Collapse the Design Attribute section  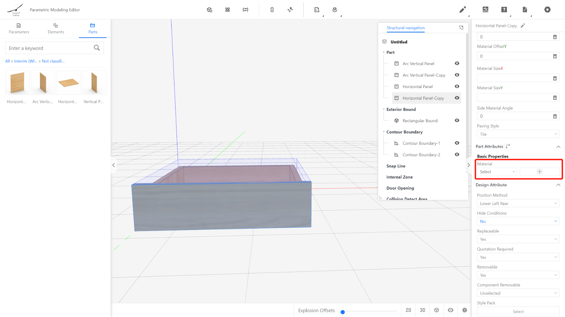point(558,185)
